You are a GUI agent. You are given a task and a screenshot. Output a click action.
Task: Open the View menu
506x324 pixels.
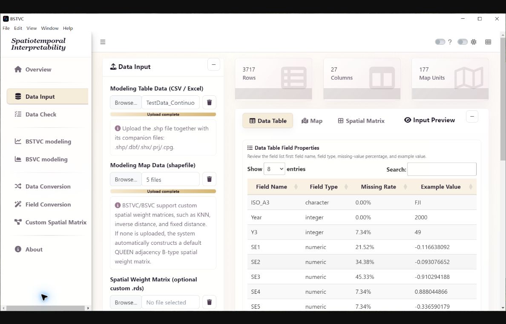coord(32,28)
